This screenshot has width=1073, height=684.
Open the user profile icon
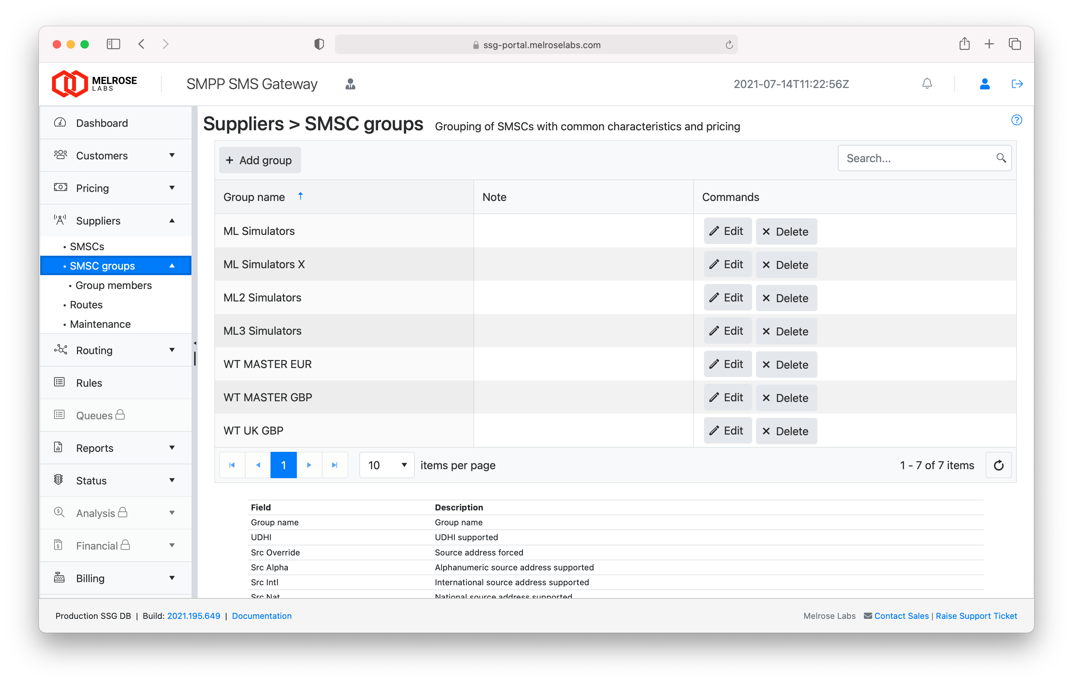(984, 84)
